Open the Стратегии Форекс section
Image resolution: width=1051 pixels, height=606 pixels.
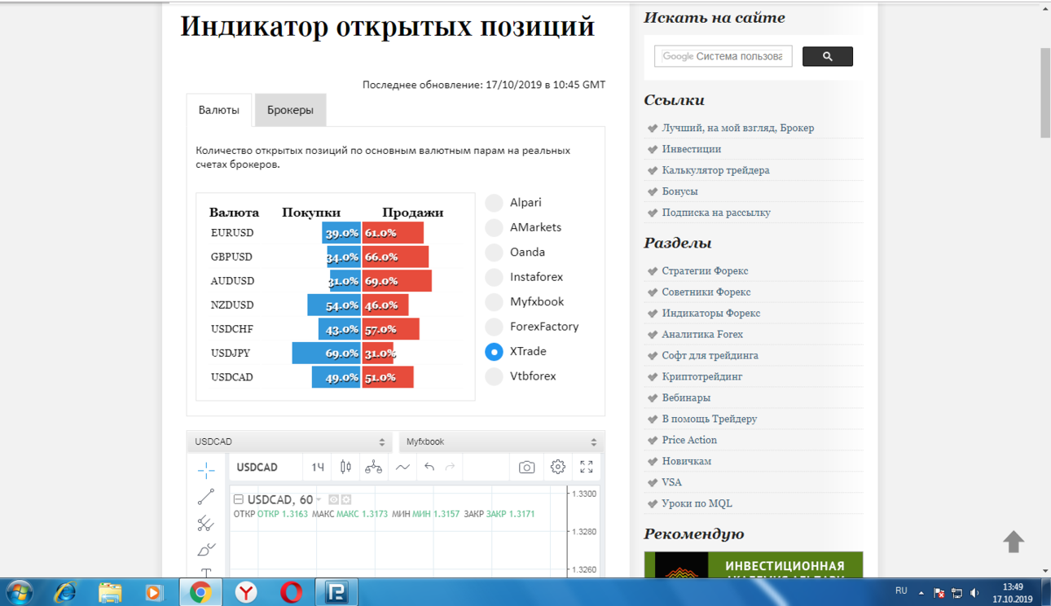coord(706,270)
